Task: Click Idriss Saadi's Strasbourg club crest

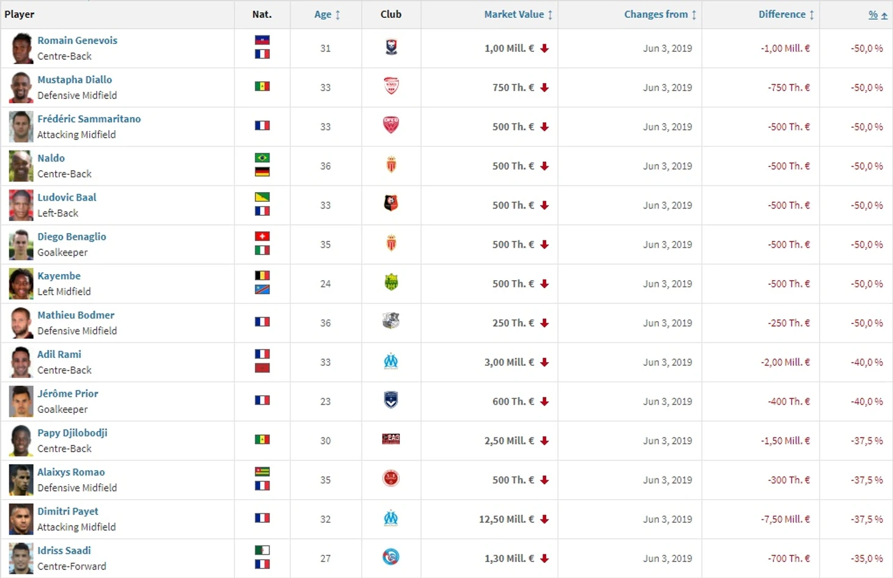Action: [391, 557]
